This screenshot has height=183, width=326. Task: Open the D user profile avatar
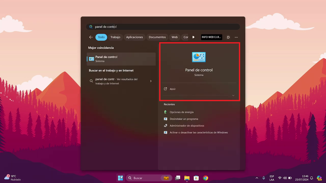[x=228, y=37]
